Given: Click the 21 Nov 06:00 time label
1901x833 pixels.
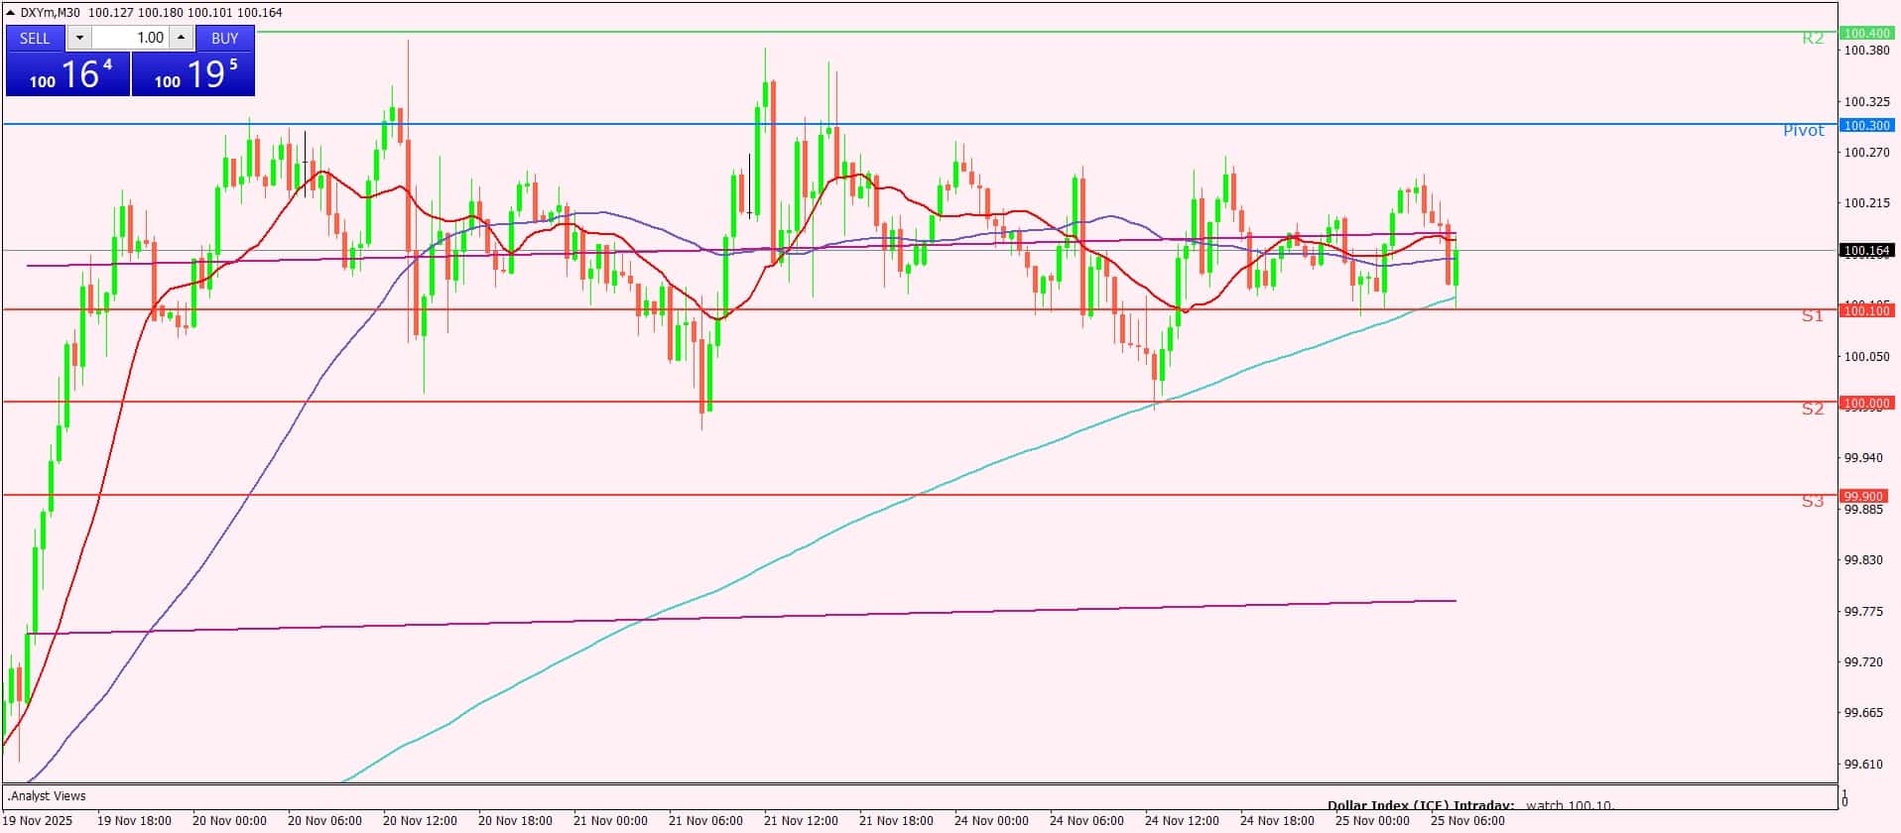Looking at the screenshot, I should [x=705, y=820].
